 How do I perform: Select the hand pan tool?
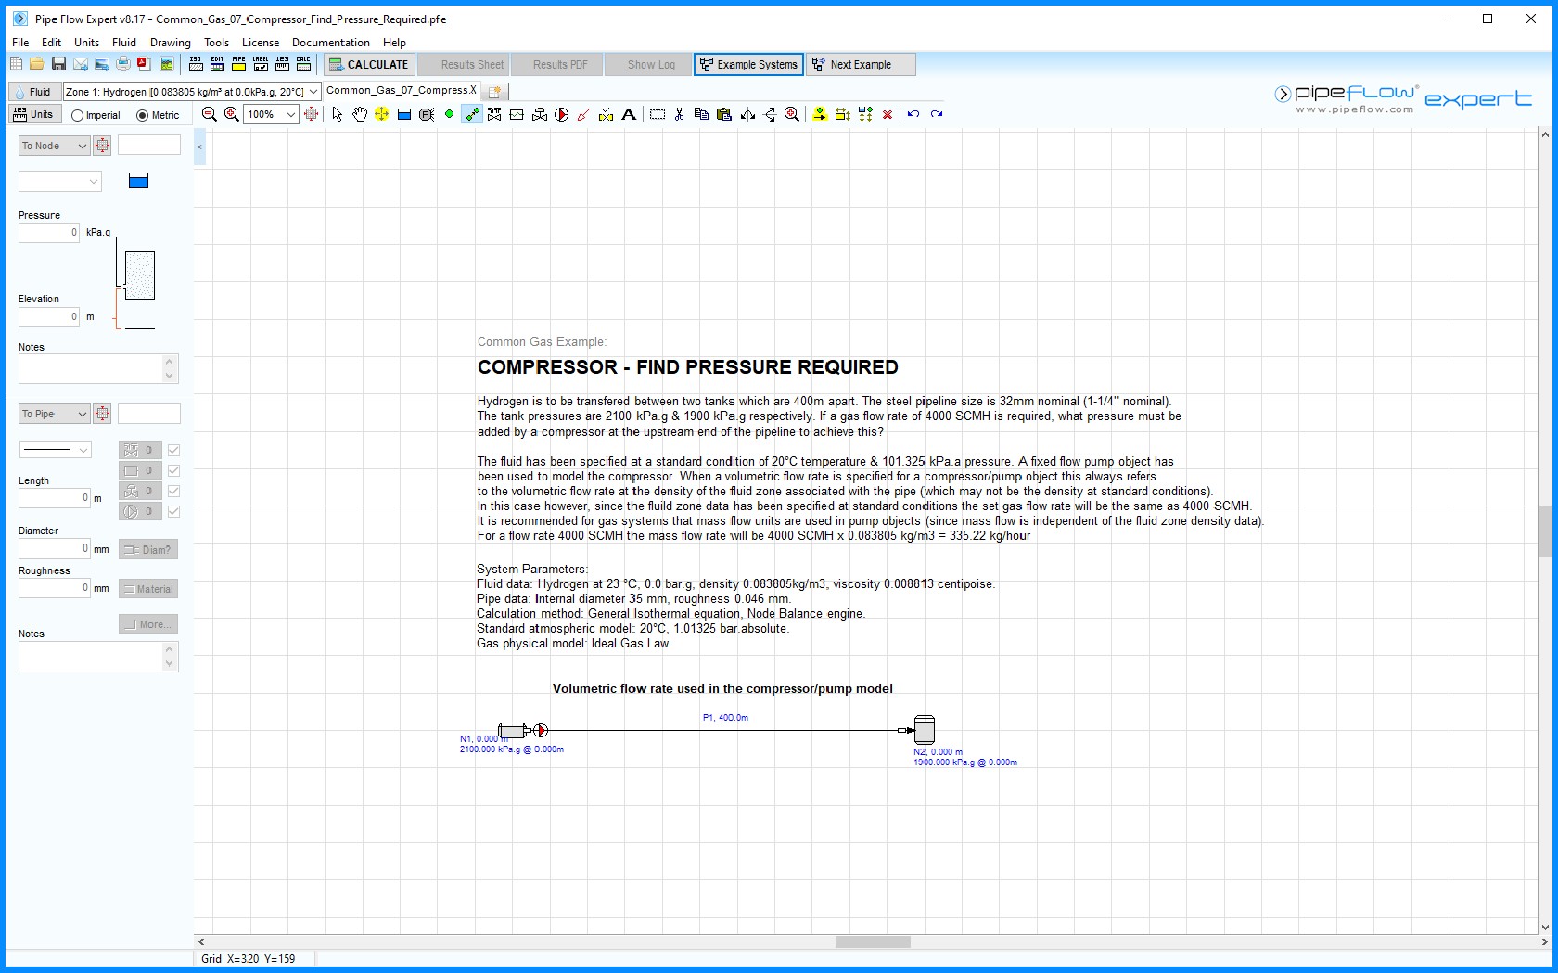[x=359, y=114]
